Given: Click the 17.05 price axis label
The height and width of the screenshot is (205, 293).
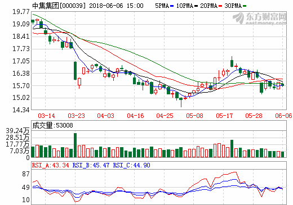Looking at the screenshot, I should (21, 61).
